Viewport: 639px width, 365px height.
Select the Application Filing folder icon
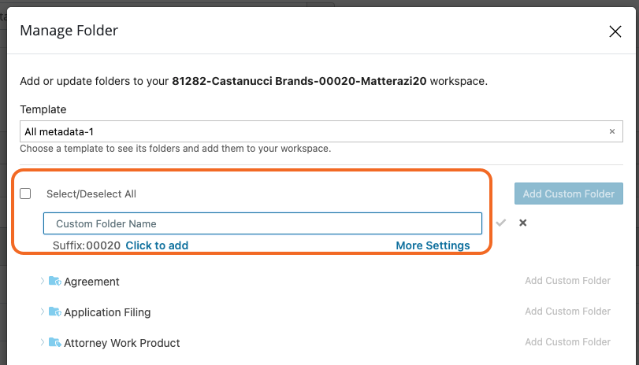pyautogui.click(x=55, y=312)
